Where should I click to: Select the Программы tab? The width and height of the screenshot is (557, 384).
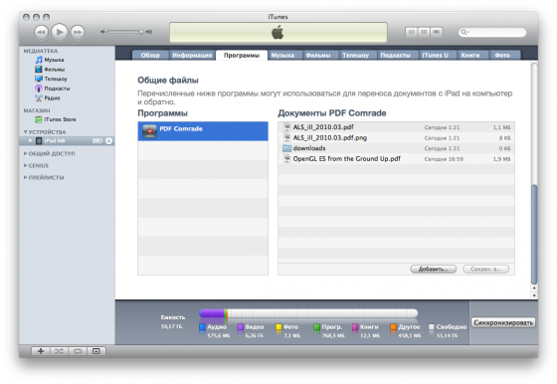[x=242, y=55]
